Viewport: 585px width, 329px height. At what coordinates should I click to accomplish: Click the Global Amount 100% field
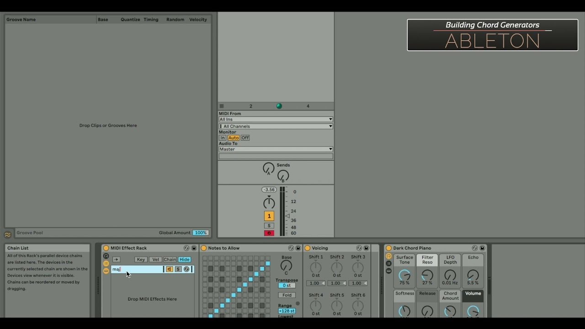[201, 233]
